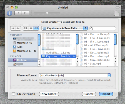Click middle column scroll down arrow
Screen dimensions: 125x104
click(x=77, y=62)
